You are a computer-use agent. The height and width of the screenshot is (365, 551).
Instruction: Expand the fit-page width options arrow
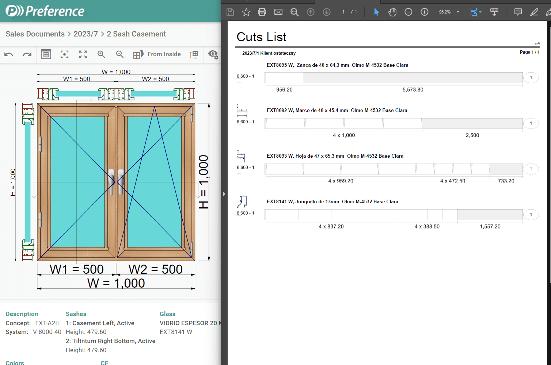pyautogui.click(x=480, y=12)
